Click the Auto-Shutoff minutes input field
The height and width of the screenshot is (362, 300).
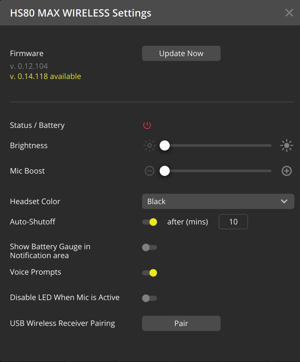[233, 222]
